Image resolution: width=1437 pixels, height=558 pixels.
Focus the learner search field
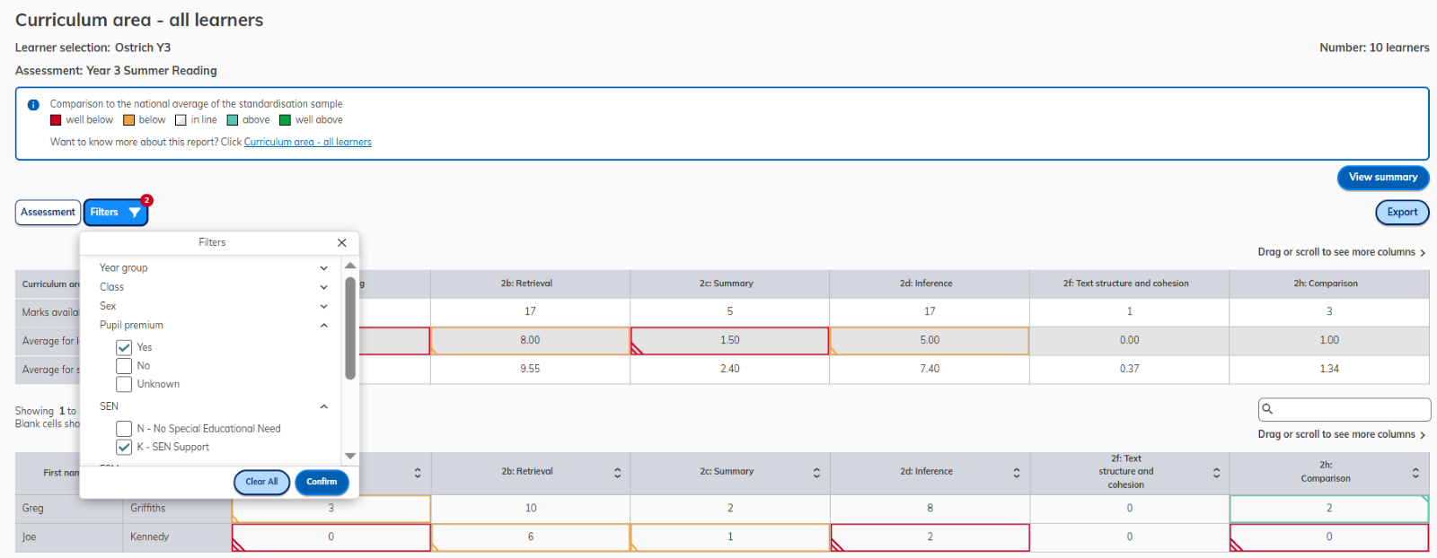[x=1344, y=409]
